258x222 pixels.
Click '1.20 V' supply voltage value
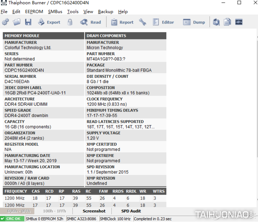pyautogui.click(x=93, y=138)
